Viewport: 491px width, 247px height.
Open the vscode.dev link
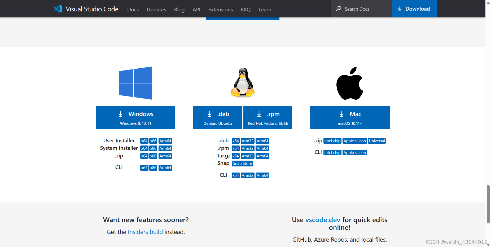pyautogui.click(x=323, y=220)
